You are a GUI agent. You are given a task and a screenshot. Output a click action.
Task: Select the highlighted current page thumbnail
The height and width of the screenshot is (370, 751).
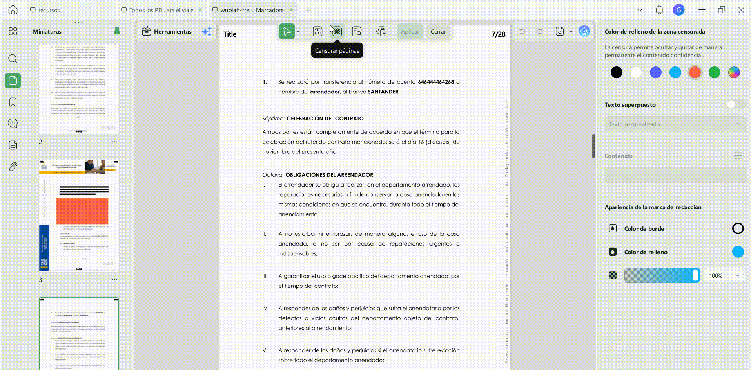tap(79, 334)
